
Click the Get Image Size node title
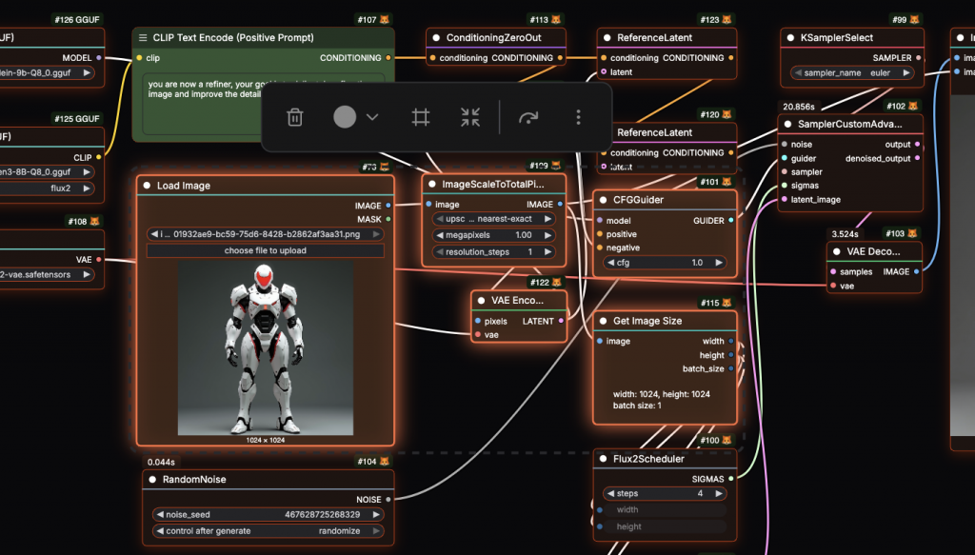[x=647, y=321]
